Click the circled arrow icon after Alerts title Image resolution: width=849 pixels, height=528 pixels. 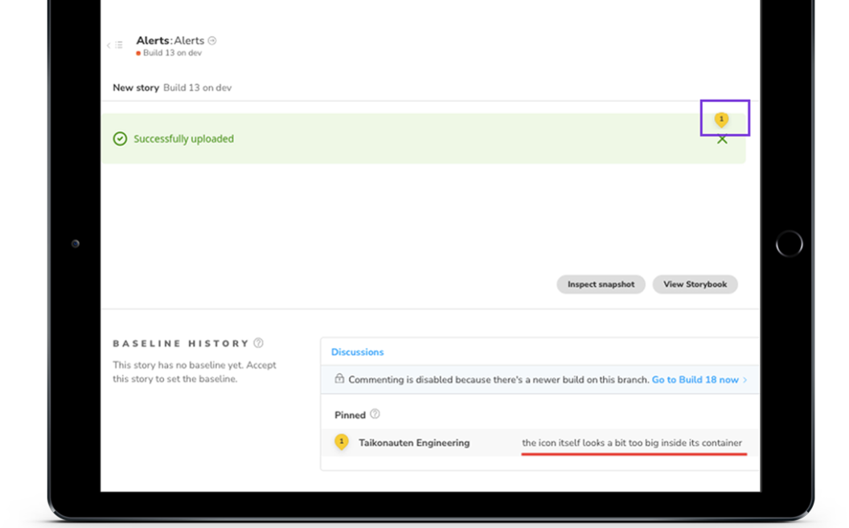(x=212, y=40)
